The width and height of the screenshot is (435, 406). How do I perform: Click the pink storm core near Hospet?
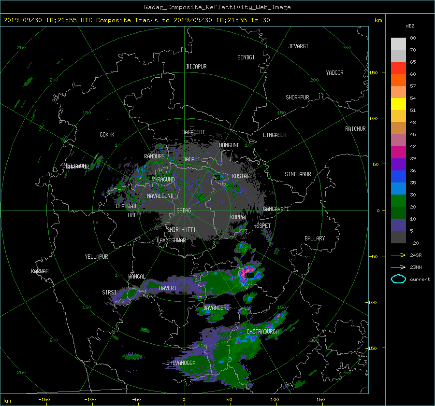(246, 270)
